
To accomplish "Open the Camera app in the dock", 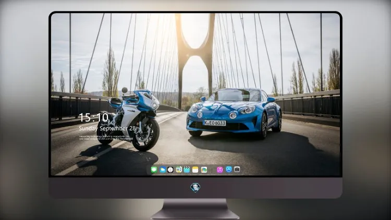I will coord(237,169).
